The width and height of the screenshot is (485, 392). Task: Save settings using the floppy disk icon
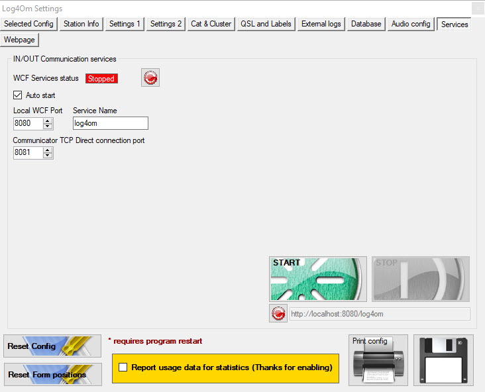443,360
